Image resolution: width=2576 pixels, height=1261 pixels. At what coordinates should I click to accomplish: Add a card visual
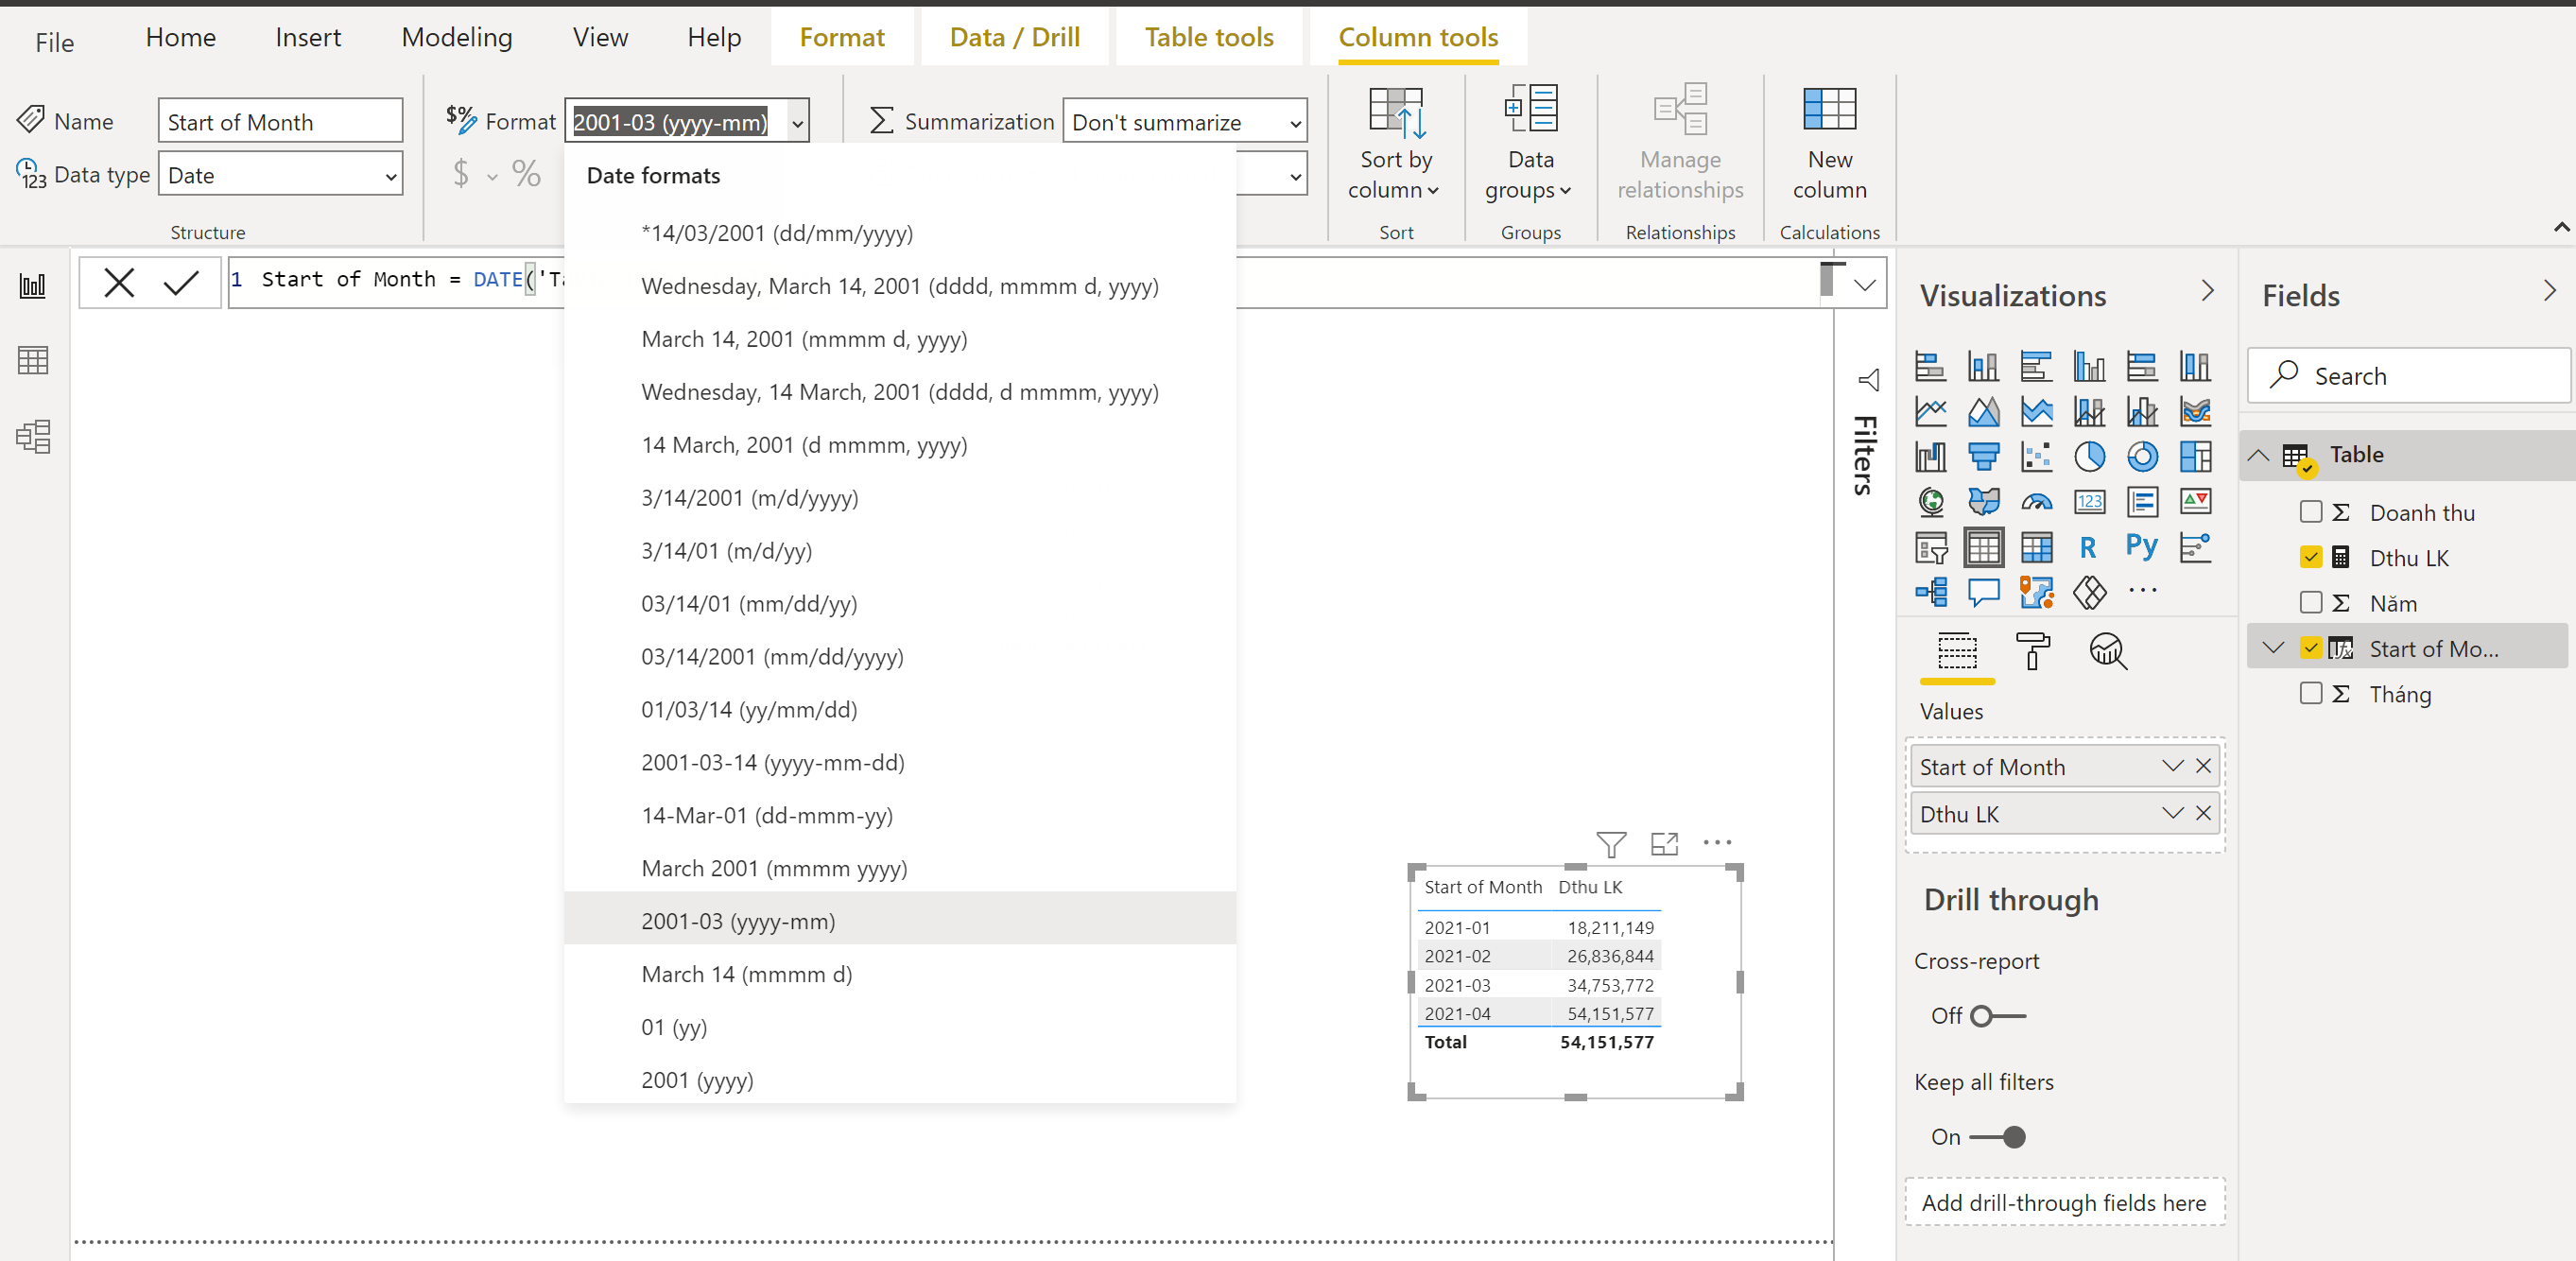coord(2089,502)
